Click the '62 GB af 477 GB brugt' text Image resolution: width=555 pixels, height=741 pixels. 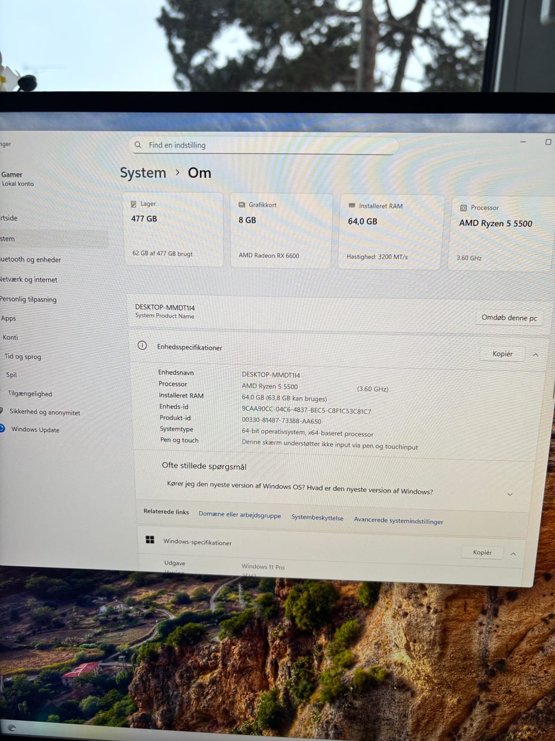pos(162,254)
